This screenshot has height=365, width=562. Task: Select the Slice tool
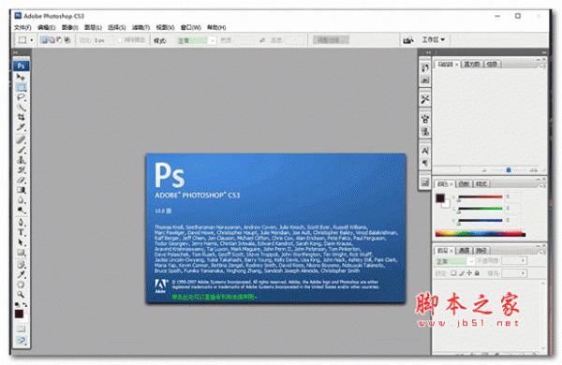tap(21, 127)
